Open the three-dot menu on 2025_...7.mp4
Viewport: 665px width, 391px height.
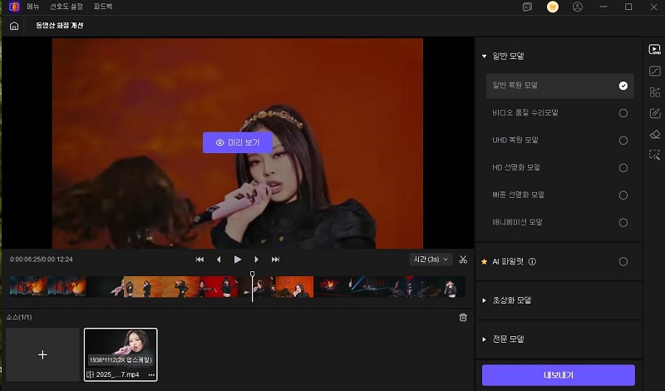click(151, 375)
